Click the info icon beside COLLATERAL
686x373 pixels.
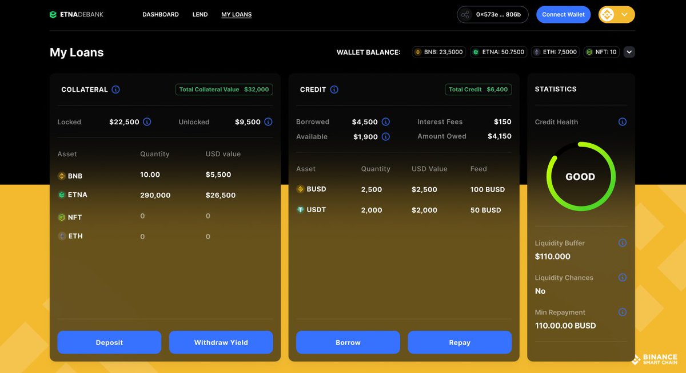point(115,90)
